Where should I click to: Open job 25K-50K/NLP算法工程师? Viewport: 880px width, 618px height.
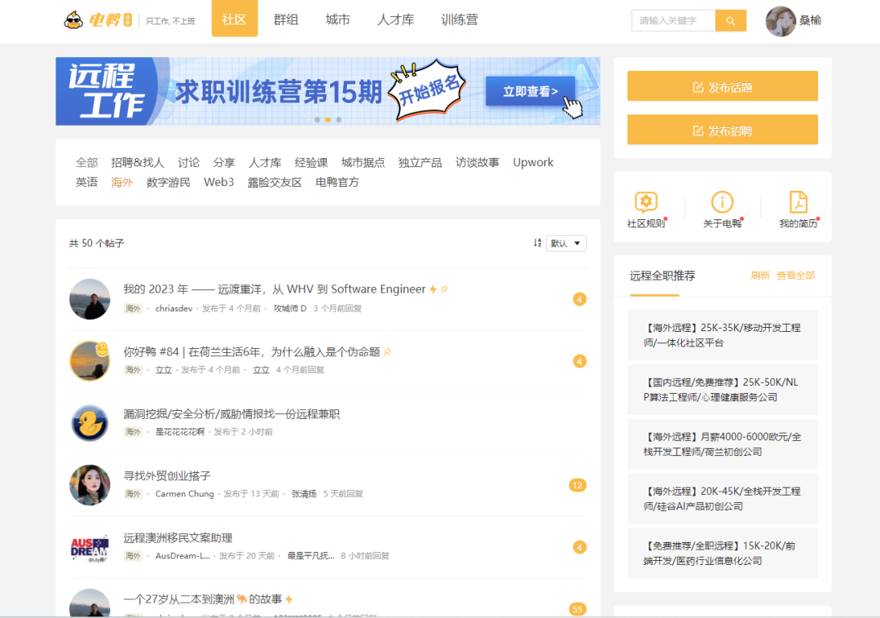coord(722,390)
